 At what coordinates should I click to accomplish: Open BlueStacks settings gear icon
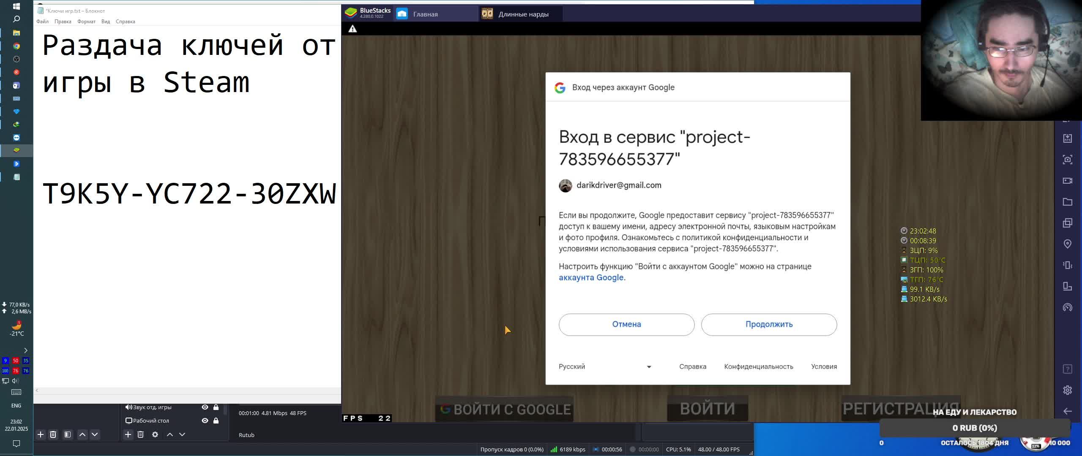click(x=1067, y=390)
